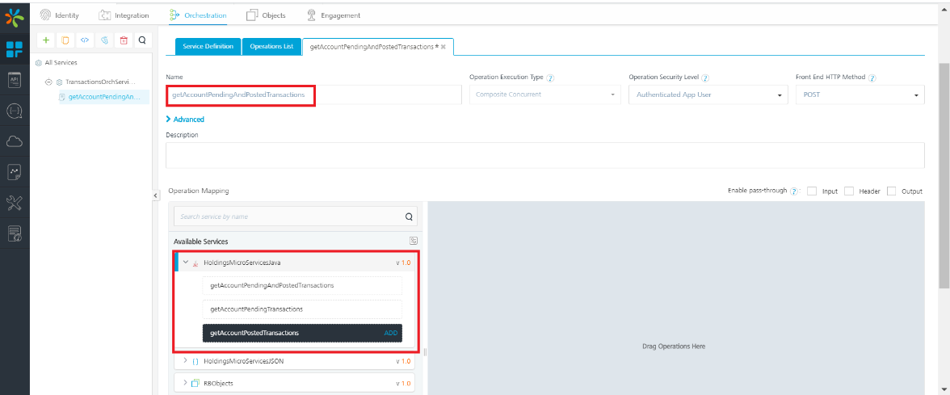Image resolution: width=950 pixels, height=395 pixels.
Task: Toggle the Output pass-through checkbox
Action: tap(892, 191)
